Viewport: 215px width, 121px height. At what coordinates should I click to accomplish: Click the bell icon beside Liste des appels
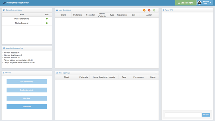(57, 10)
